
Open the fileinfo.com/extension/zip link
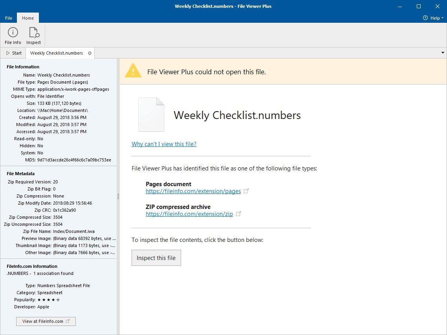click(x=189, y=214)
